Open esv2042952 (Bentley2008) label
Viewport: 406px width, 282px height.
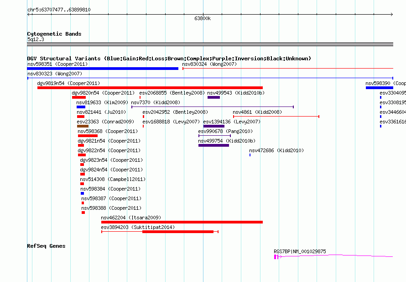click(x=175, y=112)
